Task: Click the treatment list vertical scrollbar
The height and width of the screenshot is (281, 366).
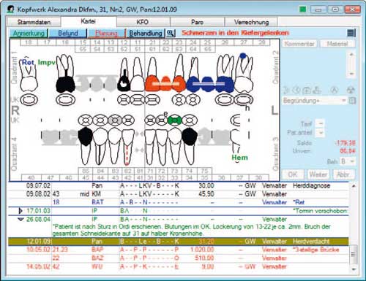Action: tap(354, 228)
